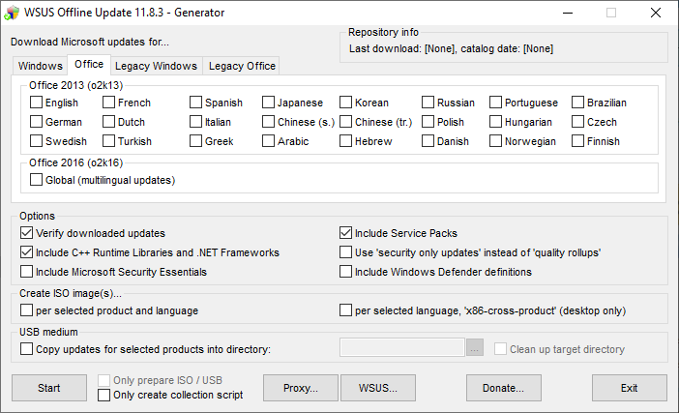
Task: Enable Portuguese language checkbox
Action: tap(495, 103)
